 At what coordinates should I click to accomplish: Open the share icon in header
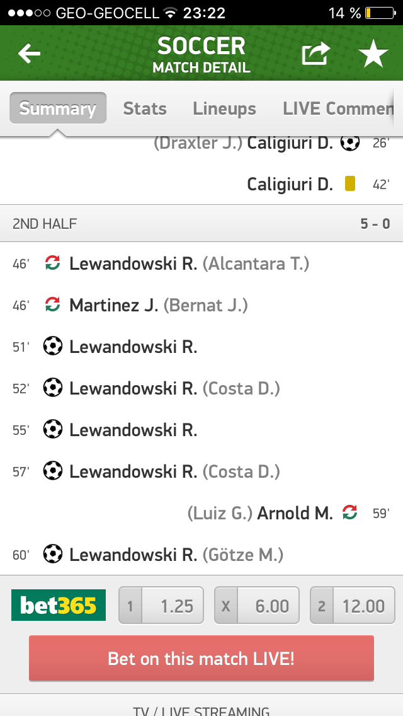315,54
